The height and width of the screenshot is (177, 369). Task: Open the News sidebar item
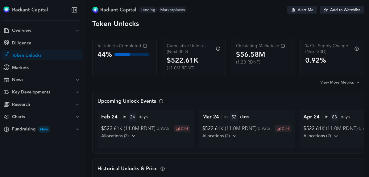pyautogui.click(x=42, y=80)
